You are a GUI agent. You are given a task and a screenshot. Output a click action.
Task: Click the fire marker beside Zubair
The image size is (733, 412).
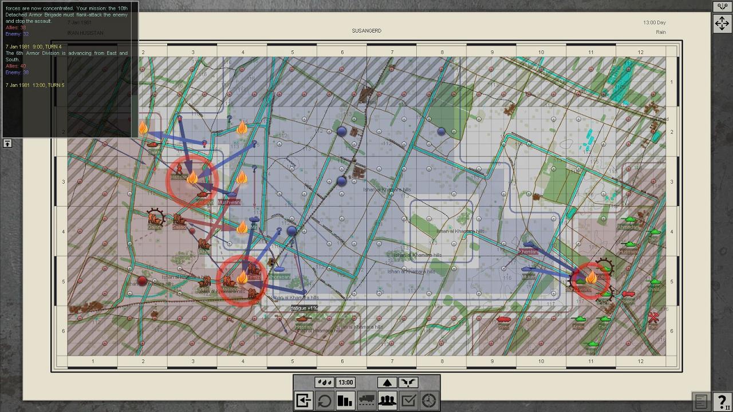click(x=591, y=278)
